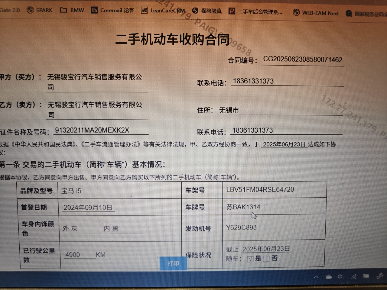Click the engine number Y629C893
Screen dimensions: 387x290
tap(241, 227)
